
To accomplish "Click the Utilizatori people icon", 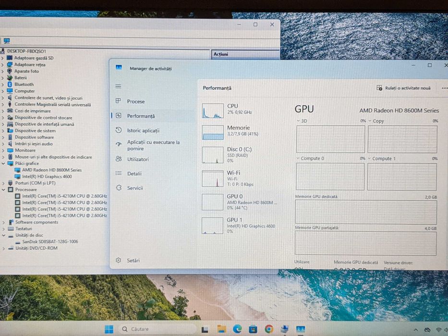I will pos(119,159).
